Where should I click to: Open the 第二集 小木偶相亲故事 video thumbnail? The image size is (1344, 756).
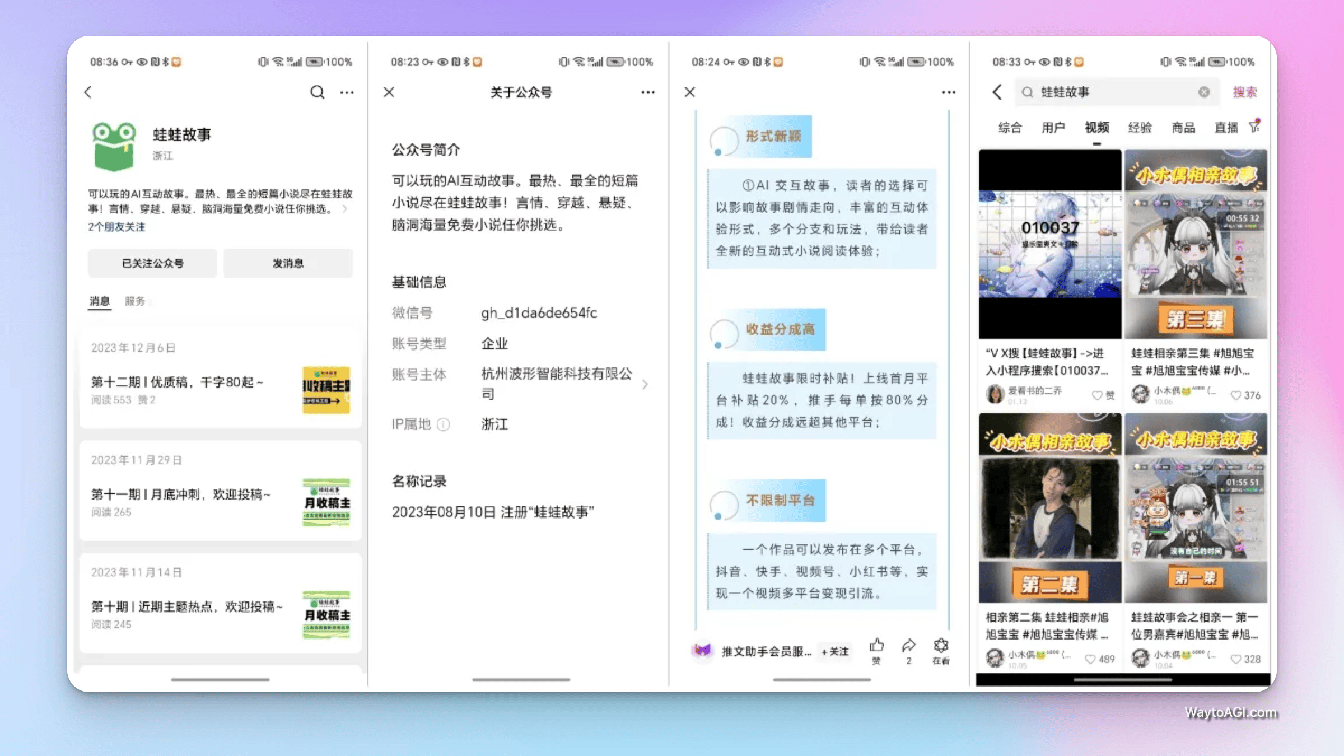tap(1050, 508)
